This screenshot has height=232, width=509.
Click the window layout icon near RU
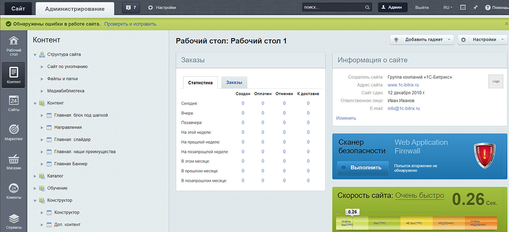[x=463, y=7]
